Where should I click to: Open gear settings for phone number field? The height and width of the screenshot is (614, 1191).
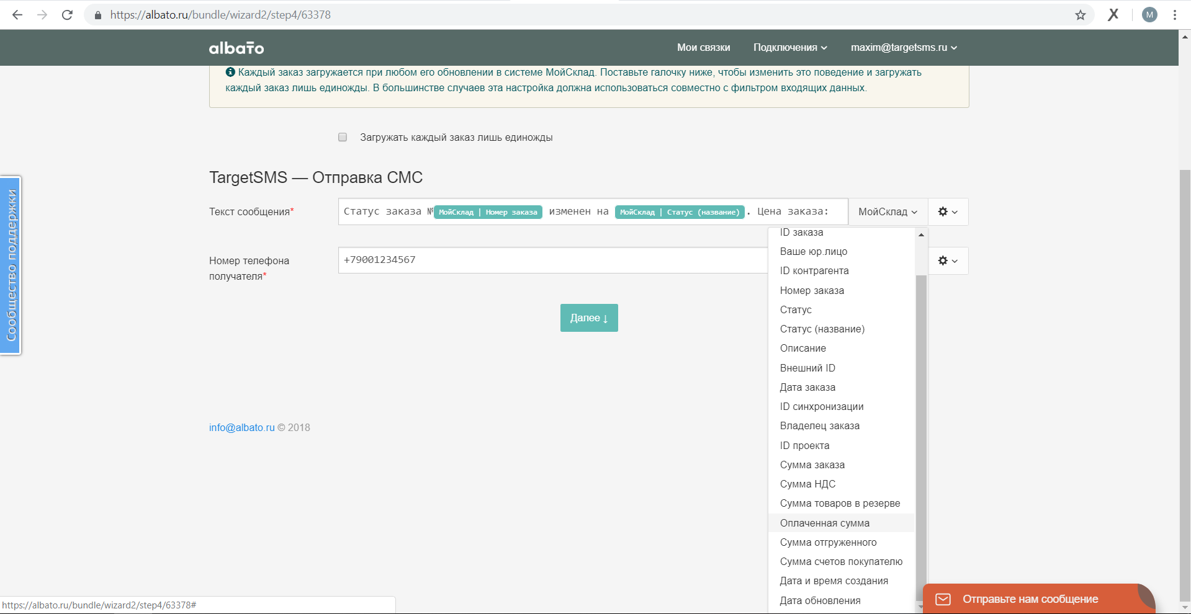pyautogui.click(x=948, y=260)
